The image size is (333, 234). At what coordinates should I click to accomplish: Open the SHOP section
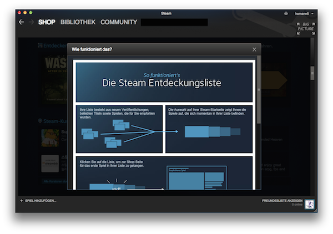click(47, 22)
